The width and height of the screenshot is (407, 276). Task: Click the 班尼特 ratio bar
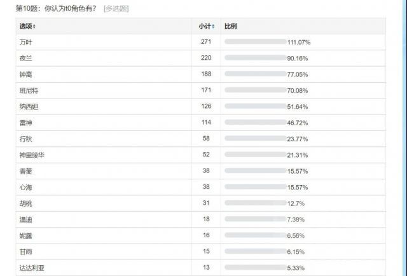tap(255, 90)
